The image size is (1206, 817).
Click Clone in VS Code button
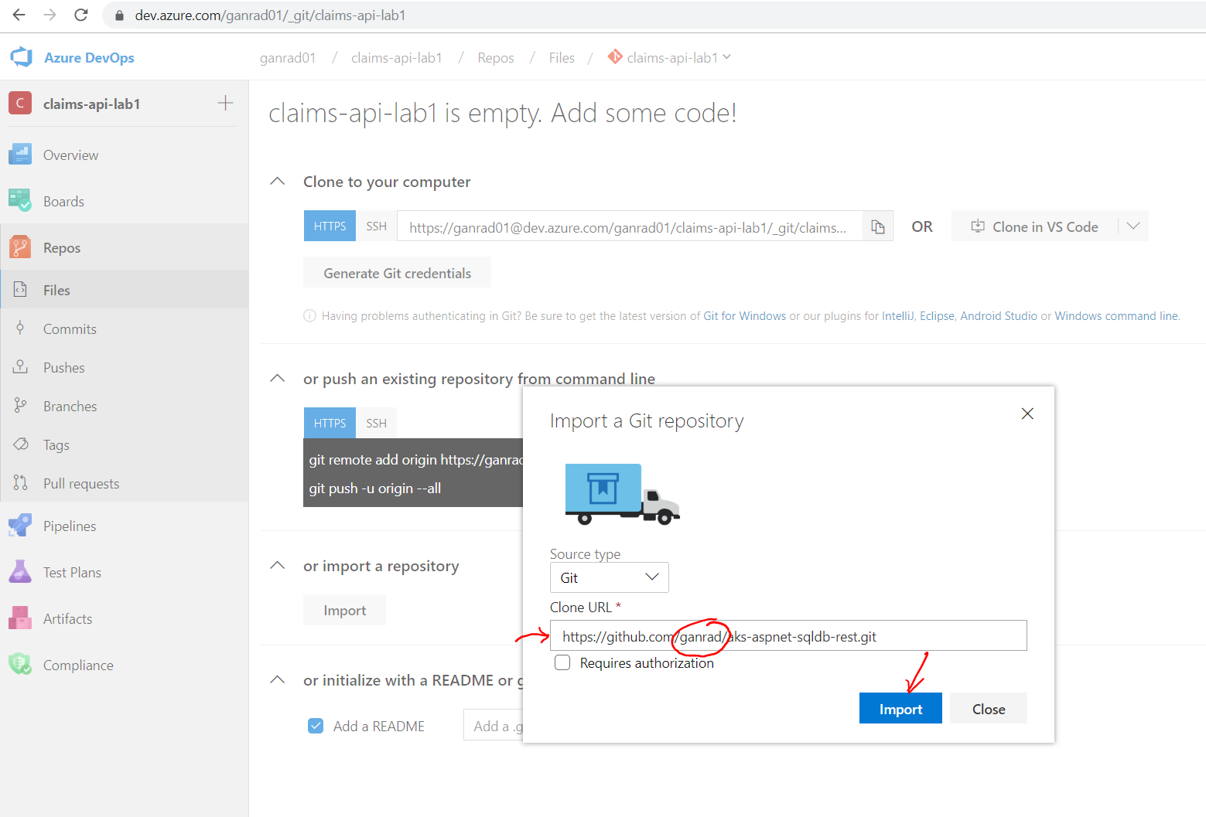click(1035, 226)
